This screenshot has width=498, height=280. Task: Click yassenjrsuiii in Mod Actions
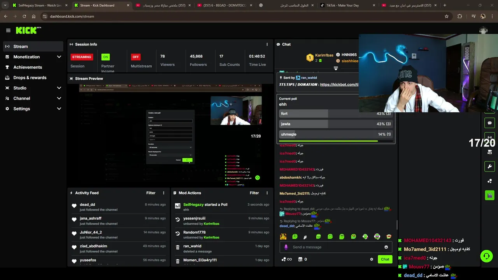tap(194, 219)
